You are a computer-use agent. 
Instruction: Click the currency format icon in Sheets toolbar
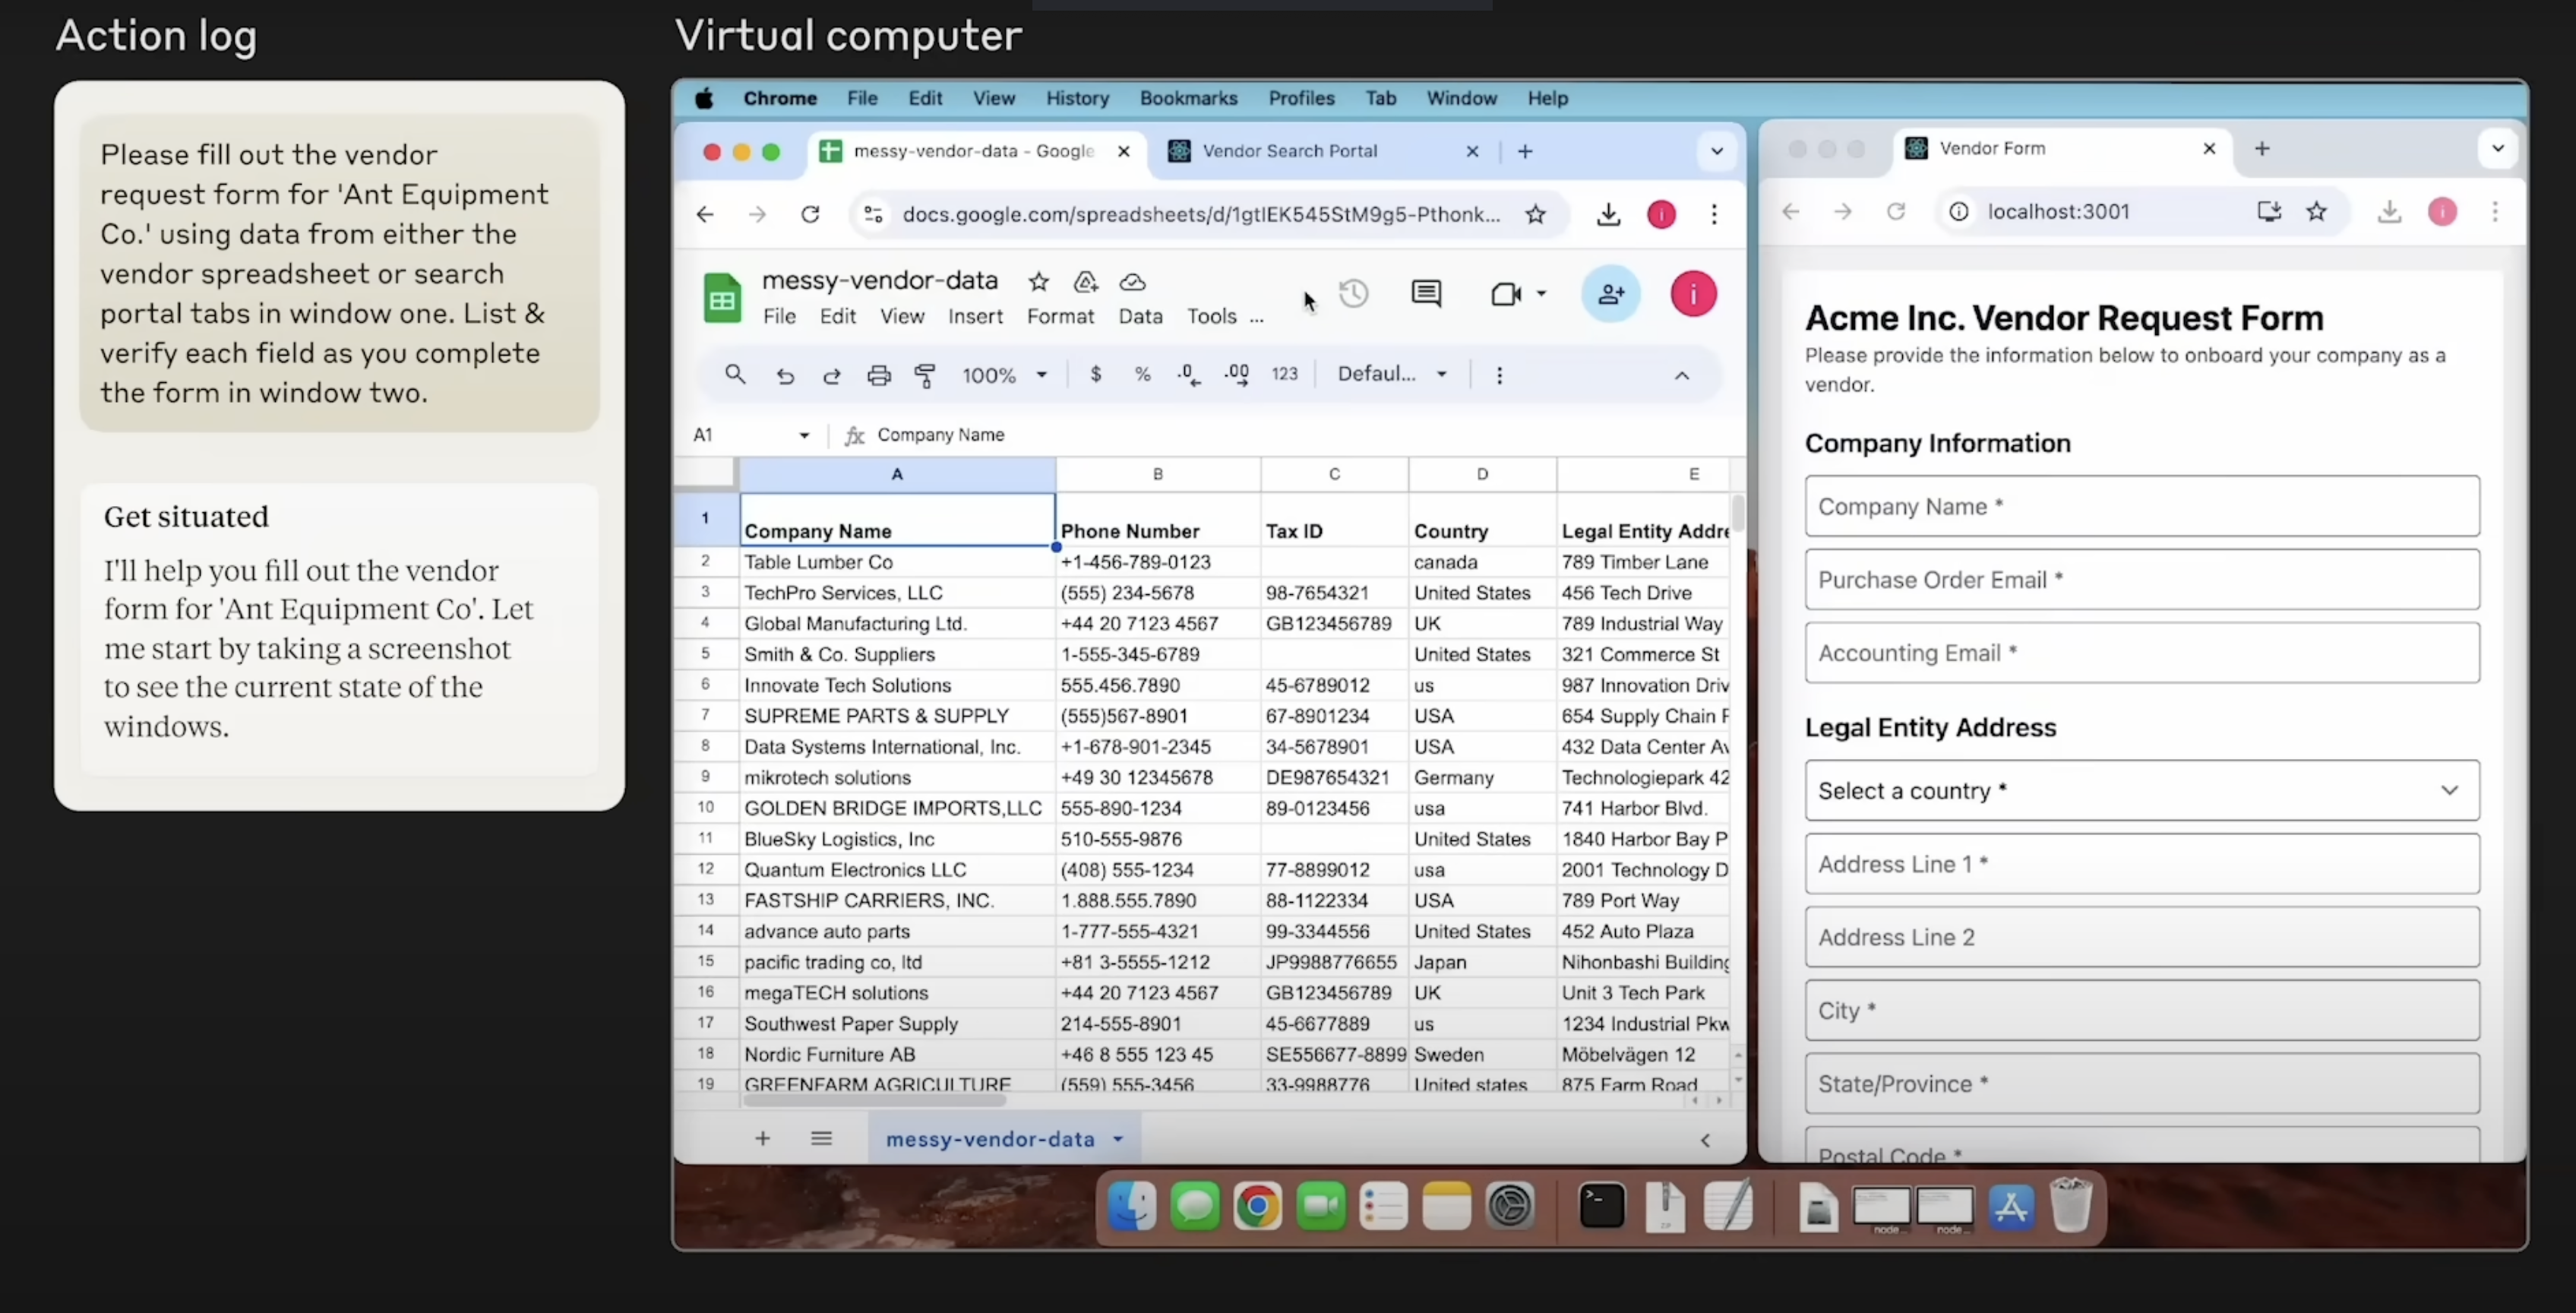[1095, 374]
